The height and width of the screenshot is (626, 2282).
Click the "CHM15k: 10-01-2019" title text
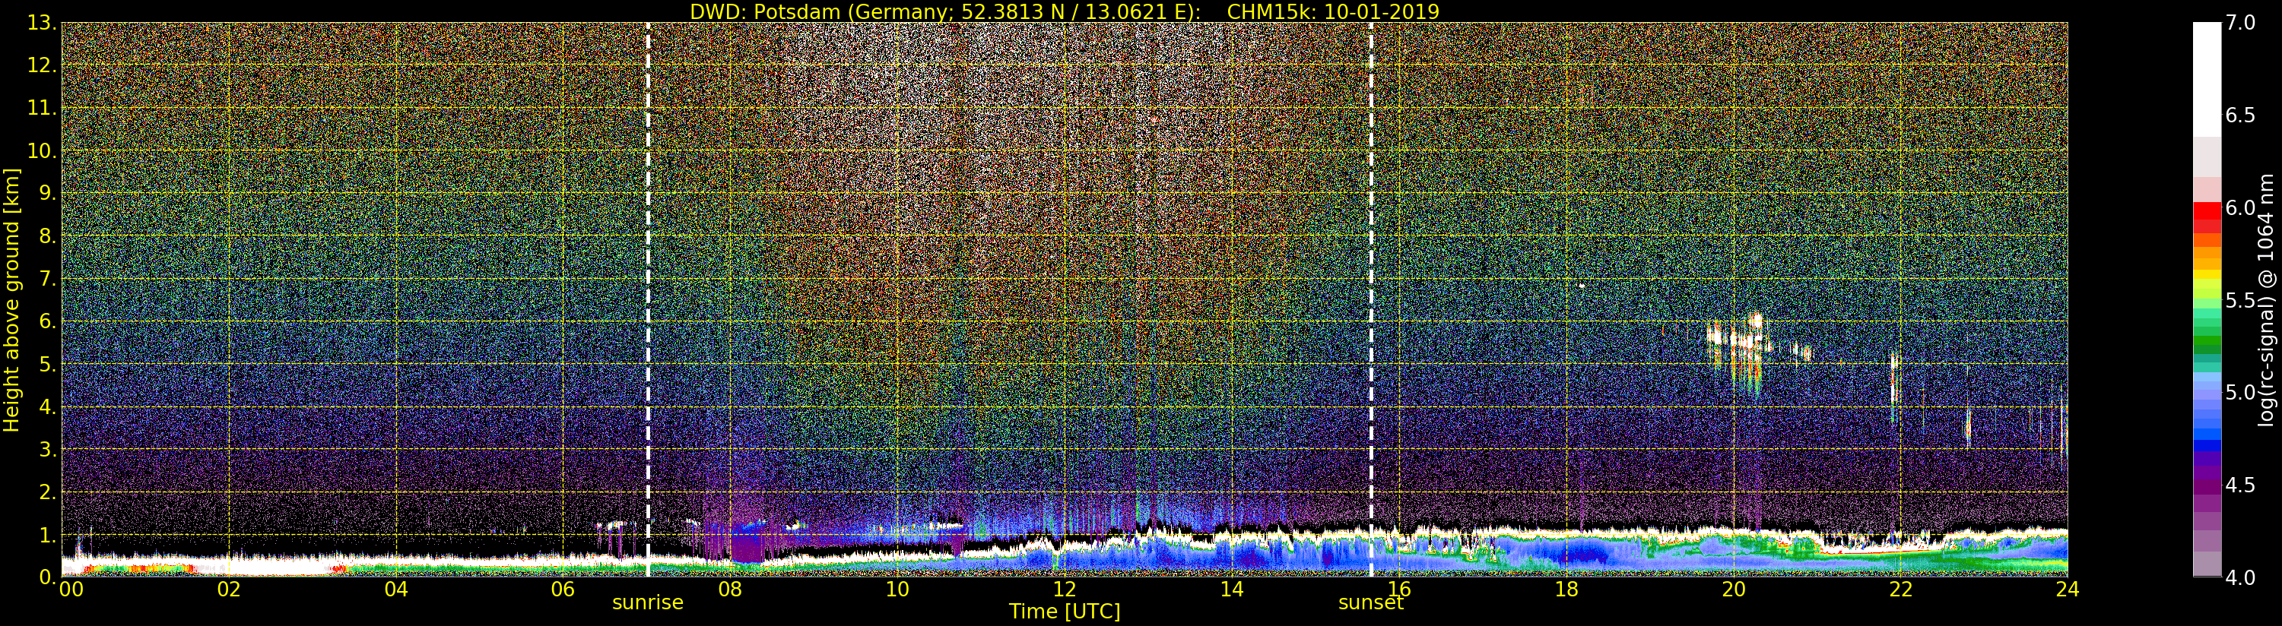(1333, 11)
